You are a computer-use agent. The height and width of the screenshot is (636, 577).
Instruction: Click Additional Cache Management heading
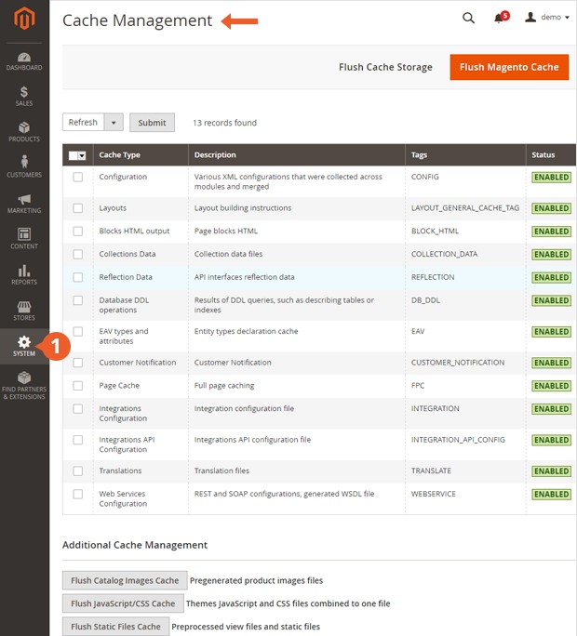point(135,545)
